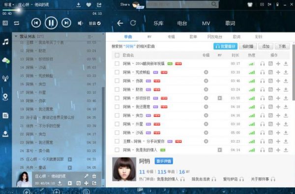Play MV icon for 庄心妍 - 今天就要回家
295x194 pixels.
(70, 160)
